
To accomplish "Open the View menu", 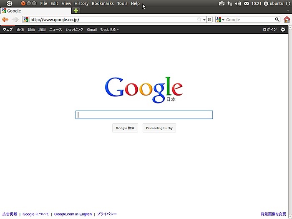I will coord(66,3).
